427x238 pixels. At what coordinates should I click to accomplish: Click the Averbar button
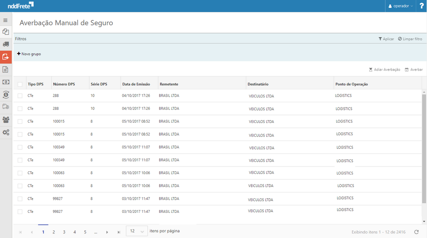click(x=414, y=69)
